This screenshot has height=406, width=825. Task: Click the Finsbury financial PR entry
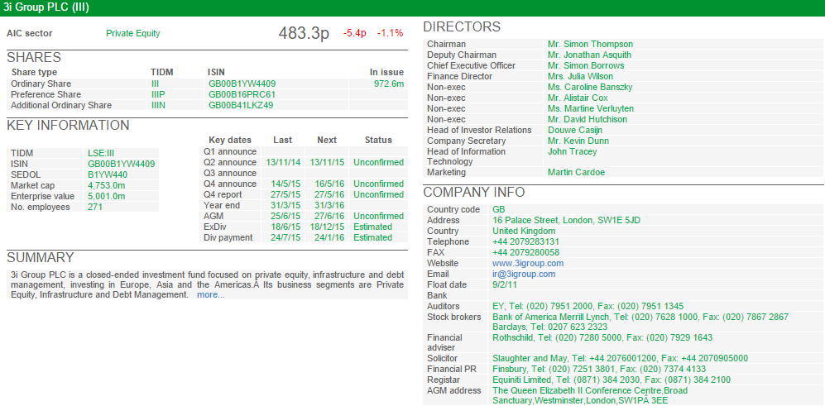pos(599,369)
